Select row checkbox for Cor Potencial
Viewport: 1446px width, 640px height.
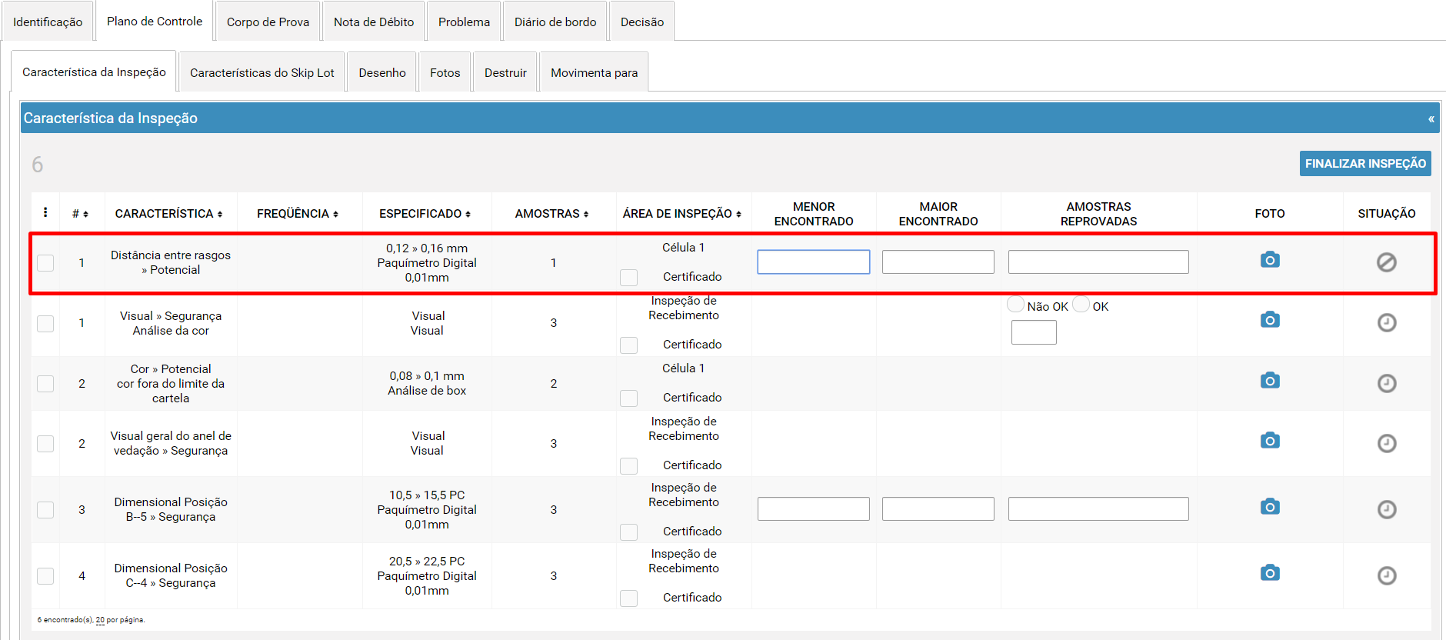point(45,384)
